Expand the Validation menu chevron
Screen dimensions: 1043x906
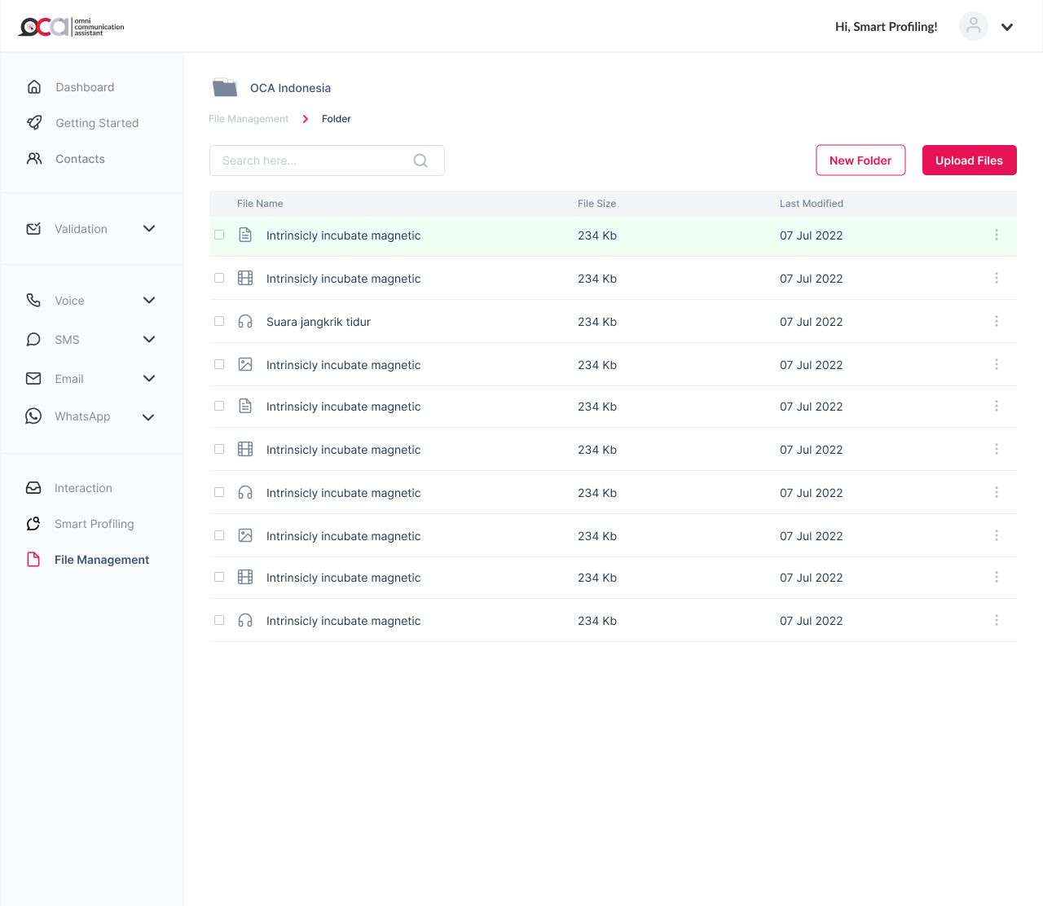[x=149, y=229]
